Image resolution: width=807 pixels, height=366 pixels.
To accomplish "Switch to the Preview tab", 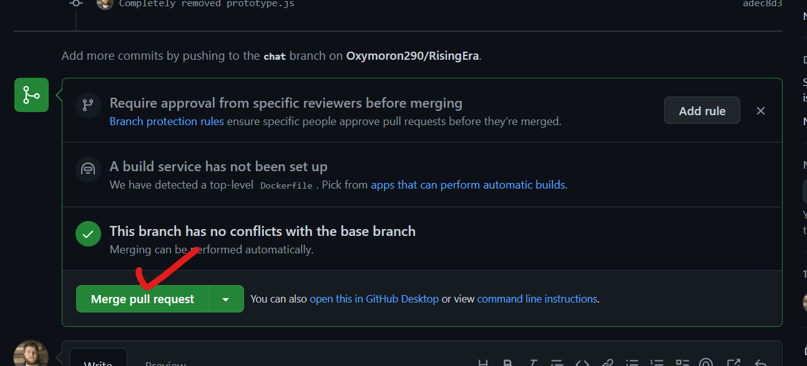I will (165, 362).
